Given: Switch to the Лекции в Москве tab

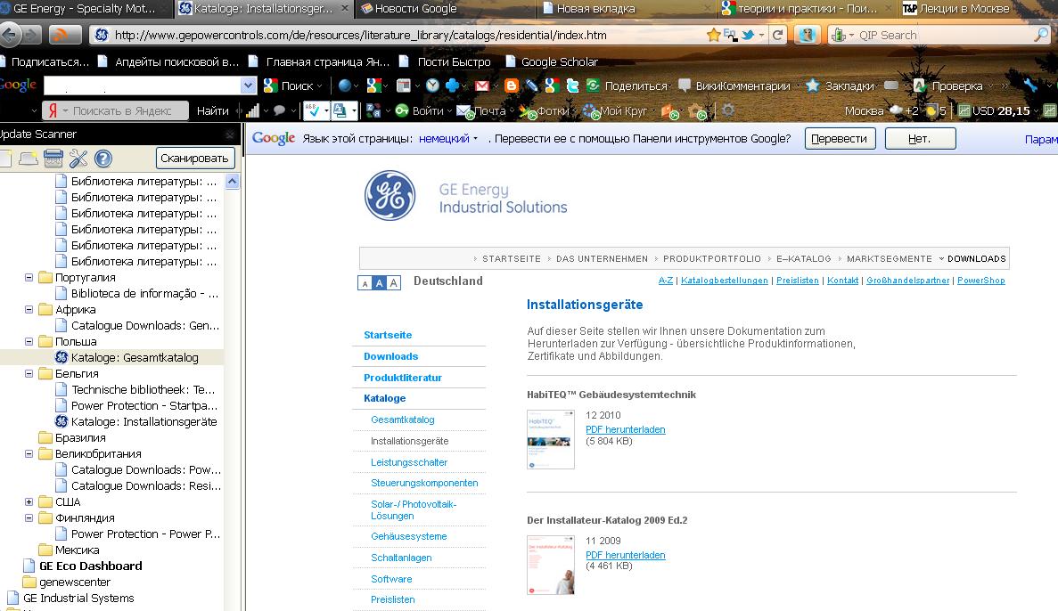Looking at the screenshot, I should coord(965,9).
